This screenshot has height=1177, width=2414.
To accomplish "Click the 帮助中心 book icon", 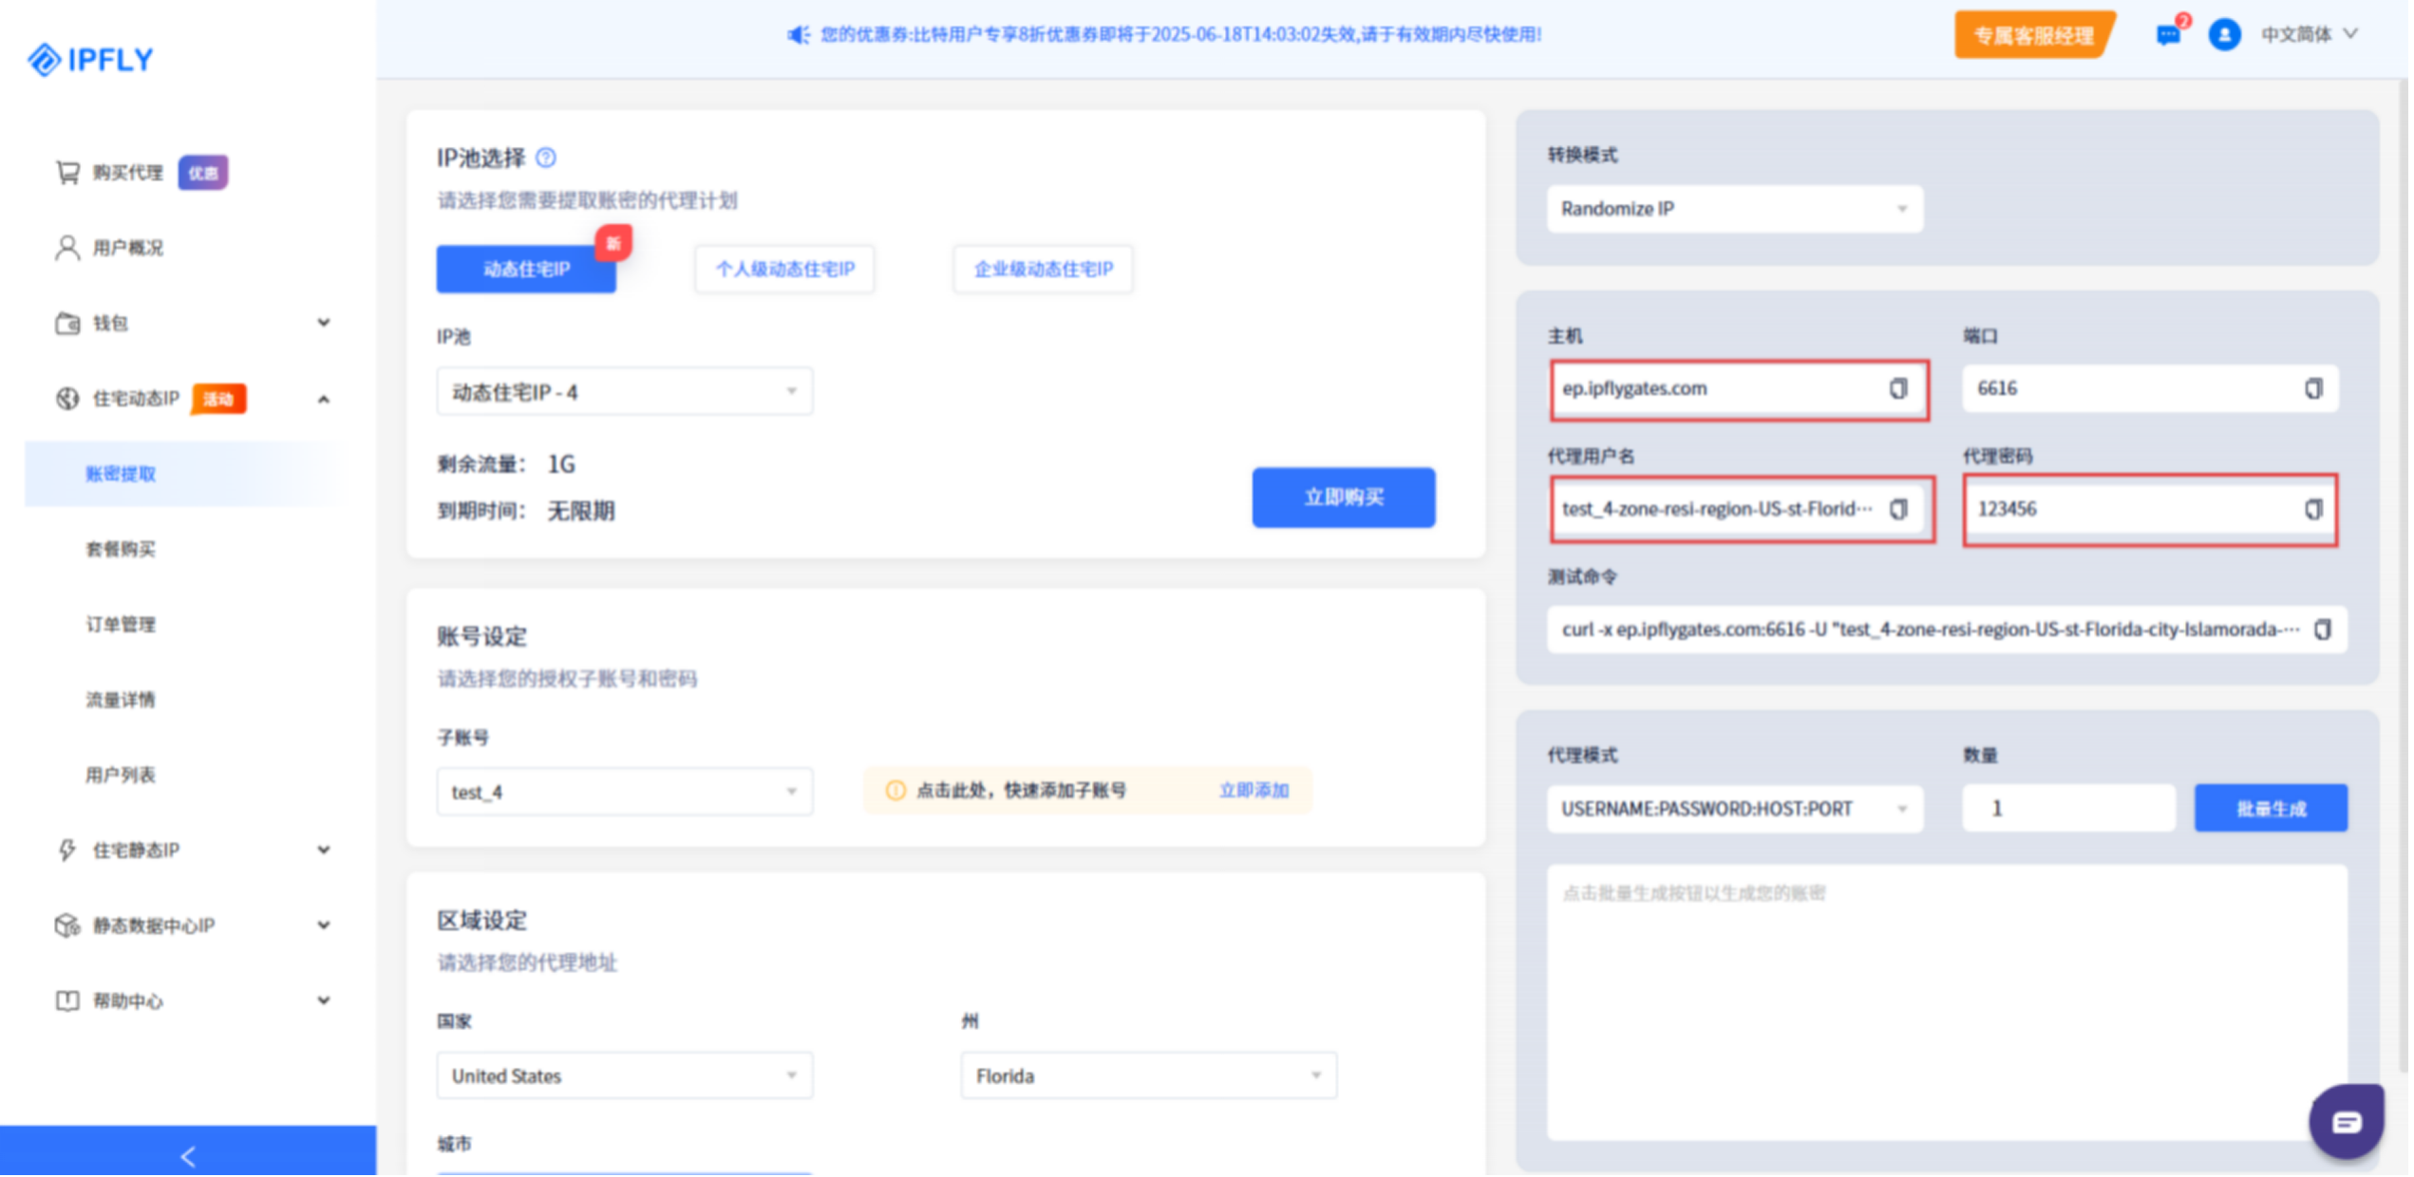I will click(x=67, y=1002).
